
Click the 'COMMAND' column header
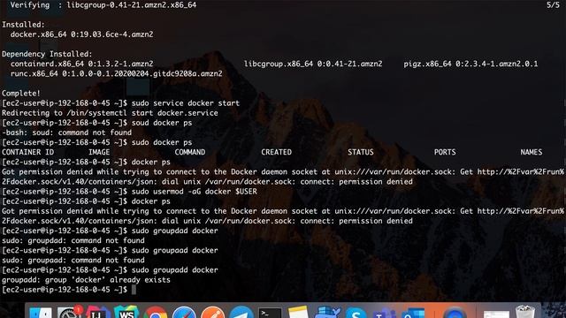pos(190,152)
